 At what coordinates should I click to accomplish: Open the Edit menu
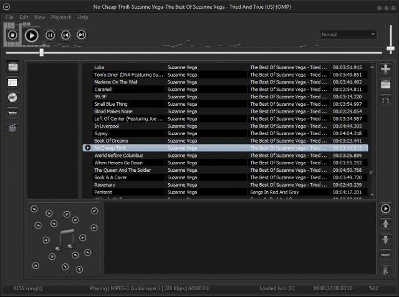point(24,17)
